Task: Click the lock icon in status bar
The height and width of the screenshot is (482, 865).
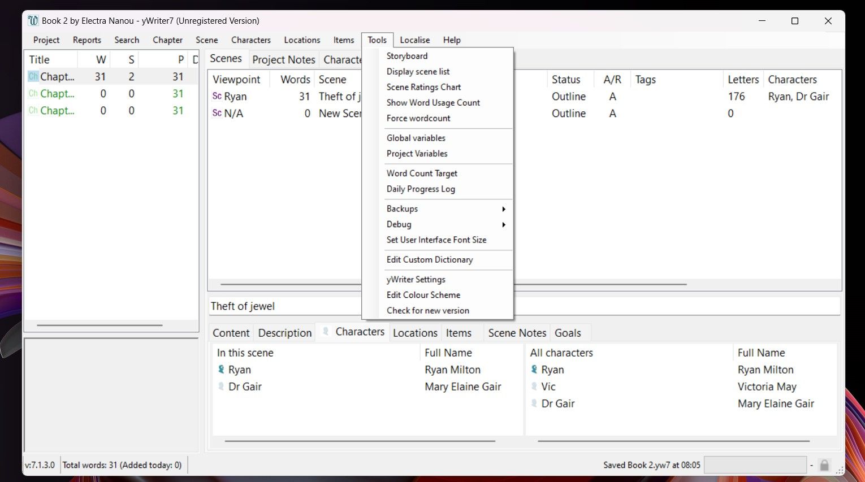Action: tap(824, 466)
